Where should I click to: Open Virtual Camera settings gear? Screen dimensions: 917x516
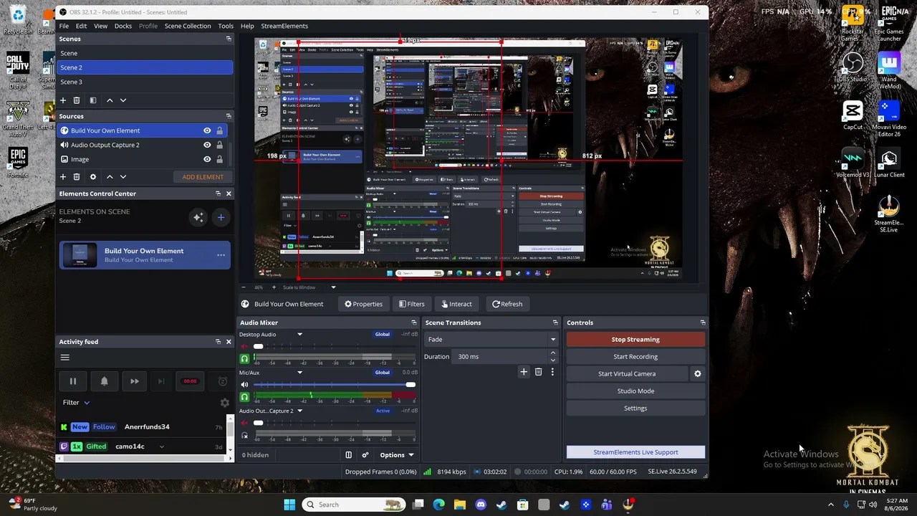click(x=698, y=374)
